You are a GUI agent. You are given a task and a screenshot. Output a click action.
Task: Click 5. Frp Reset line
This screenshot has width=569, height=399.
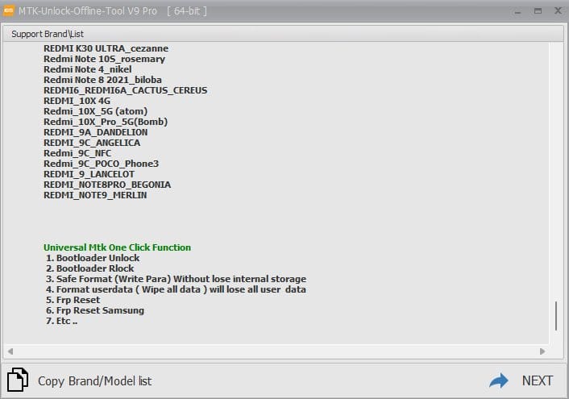point(73,300)
